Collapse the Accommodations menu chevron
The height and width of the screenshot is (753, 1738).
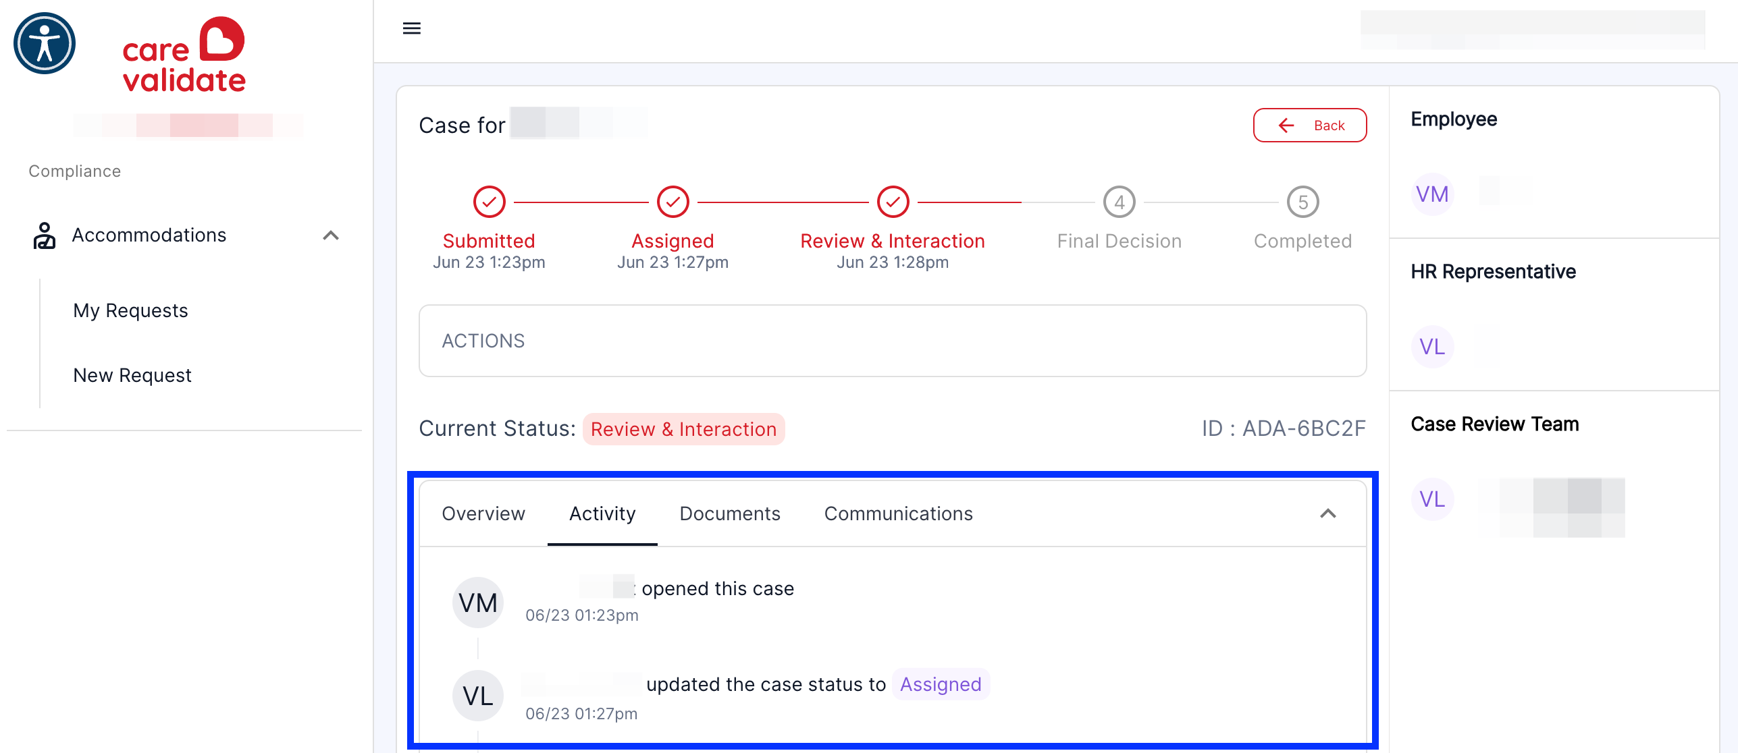(x=331, y=235)
